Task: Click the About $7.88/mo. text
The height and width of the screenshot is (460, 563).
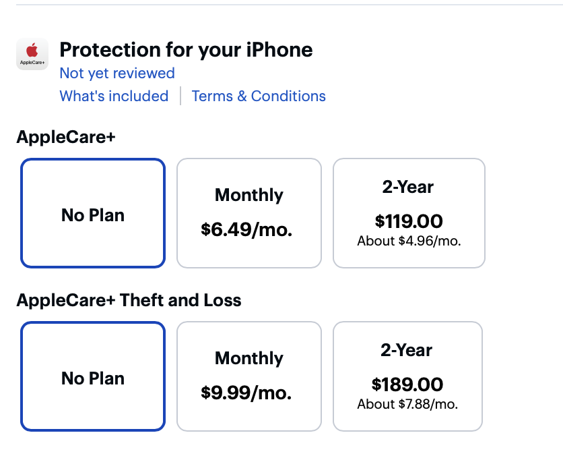Action: pyautogui.click(x=407, y=403)
